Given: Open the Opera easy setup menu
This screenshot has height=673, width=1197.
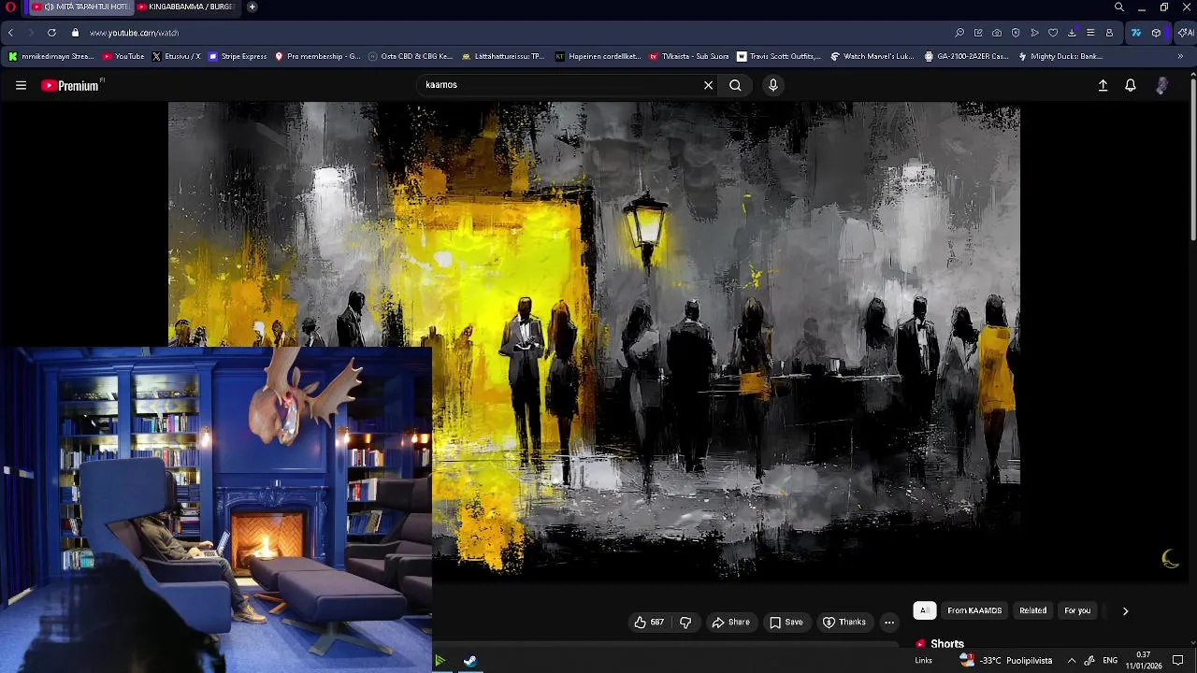Looking at the screenshot, I should pyautogui.click(x=1090, y=33).
